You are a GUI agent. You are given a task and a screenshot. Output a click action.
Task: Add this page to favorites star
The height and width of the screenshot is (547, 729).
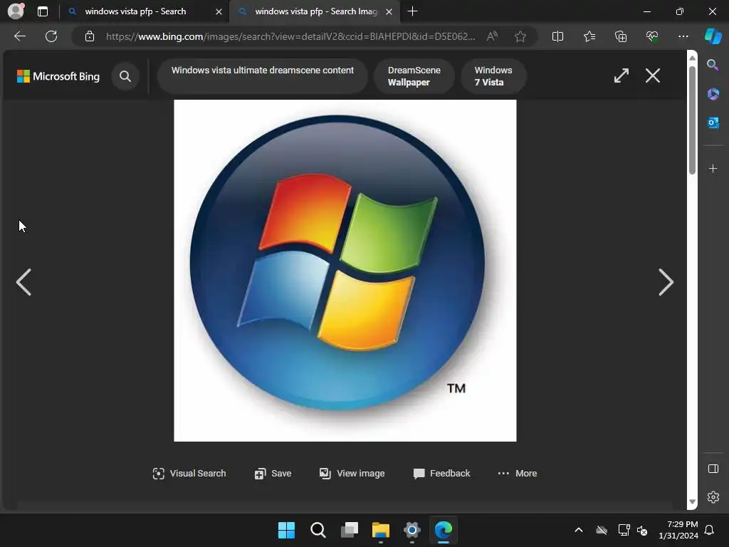click(520, 36)
